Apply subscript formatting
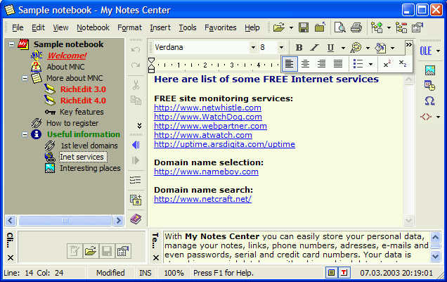This screenshot has width=447, height=282. 403,63
